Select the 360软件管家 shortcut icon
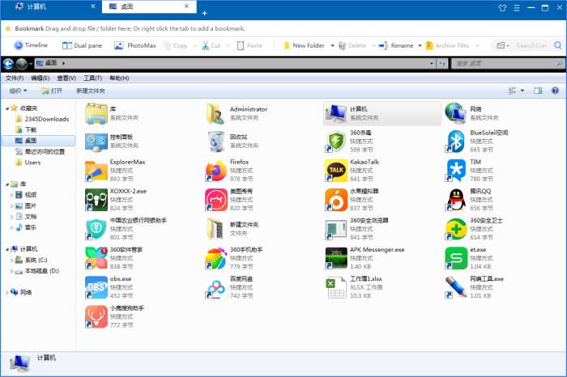The image size is (567, 377). 96,258
